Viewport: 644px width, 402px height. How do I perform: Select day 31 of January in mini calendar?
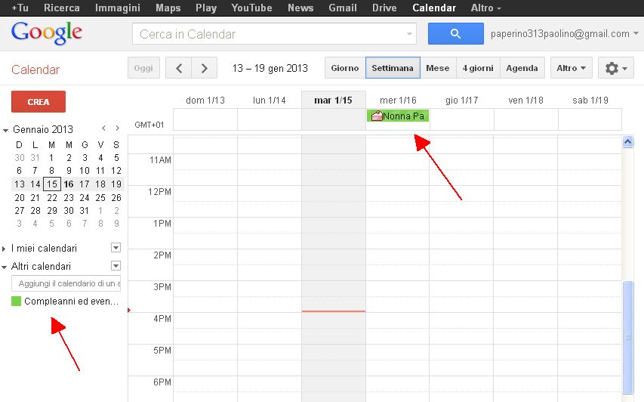(85, 211)
